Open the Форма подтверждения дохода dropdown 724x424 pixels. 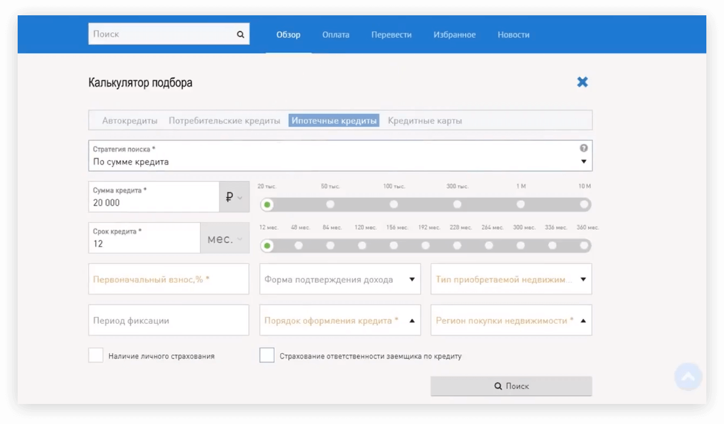pyautogui.click(x=411, y=279)
